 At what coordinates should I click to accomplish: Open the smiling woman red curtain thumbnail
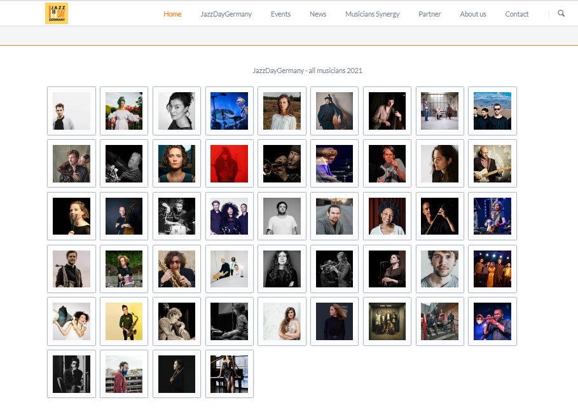(387, 216)
